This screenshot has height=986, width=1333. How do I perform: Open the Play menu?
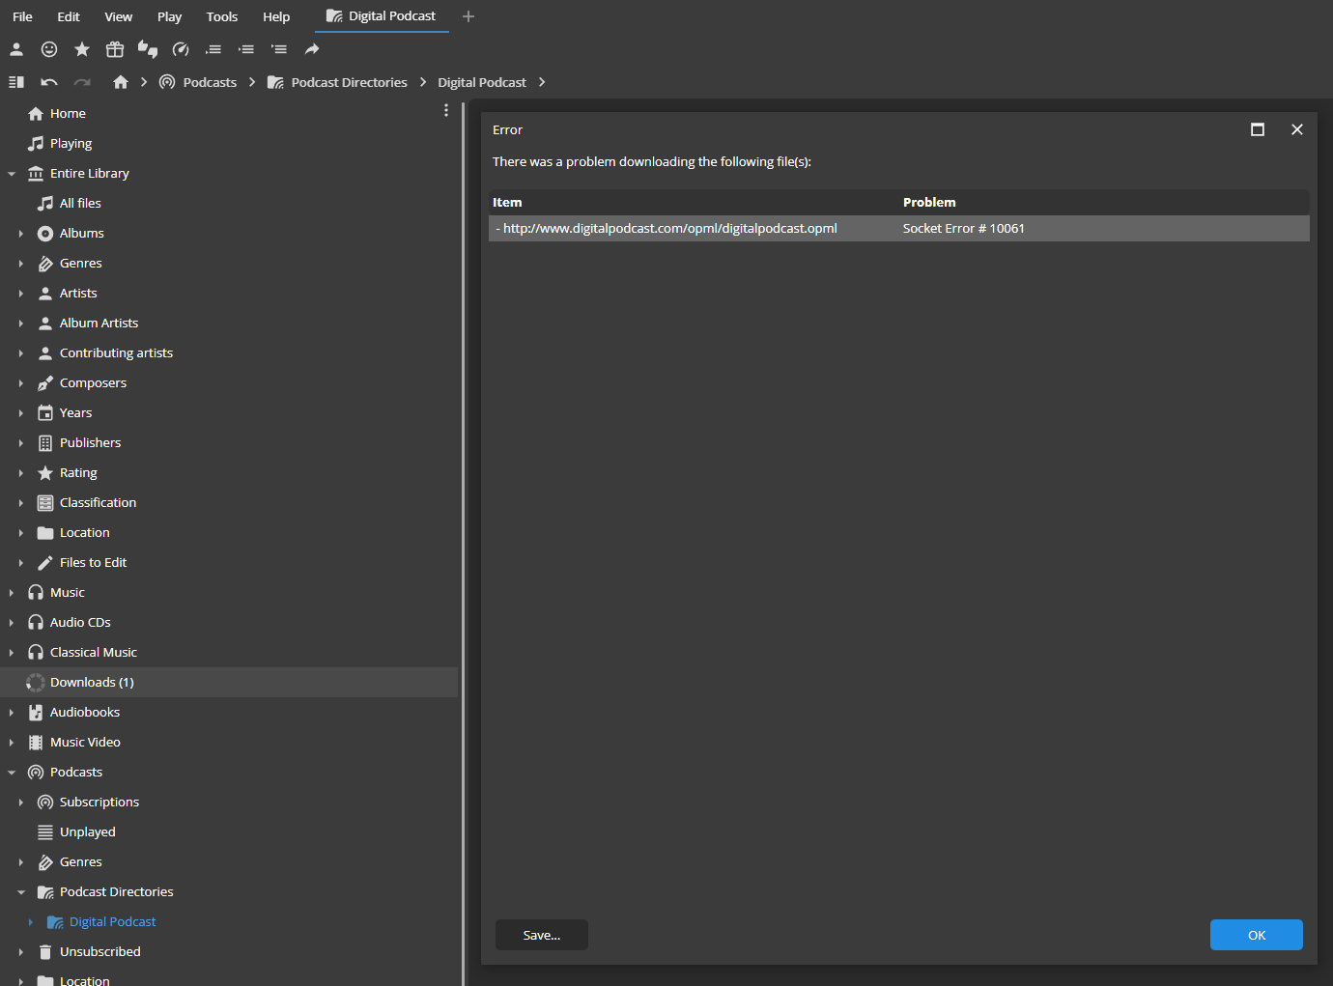[170, 16]
